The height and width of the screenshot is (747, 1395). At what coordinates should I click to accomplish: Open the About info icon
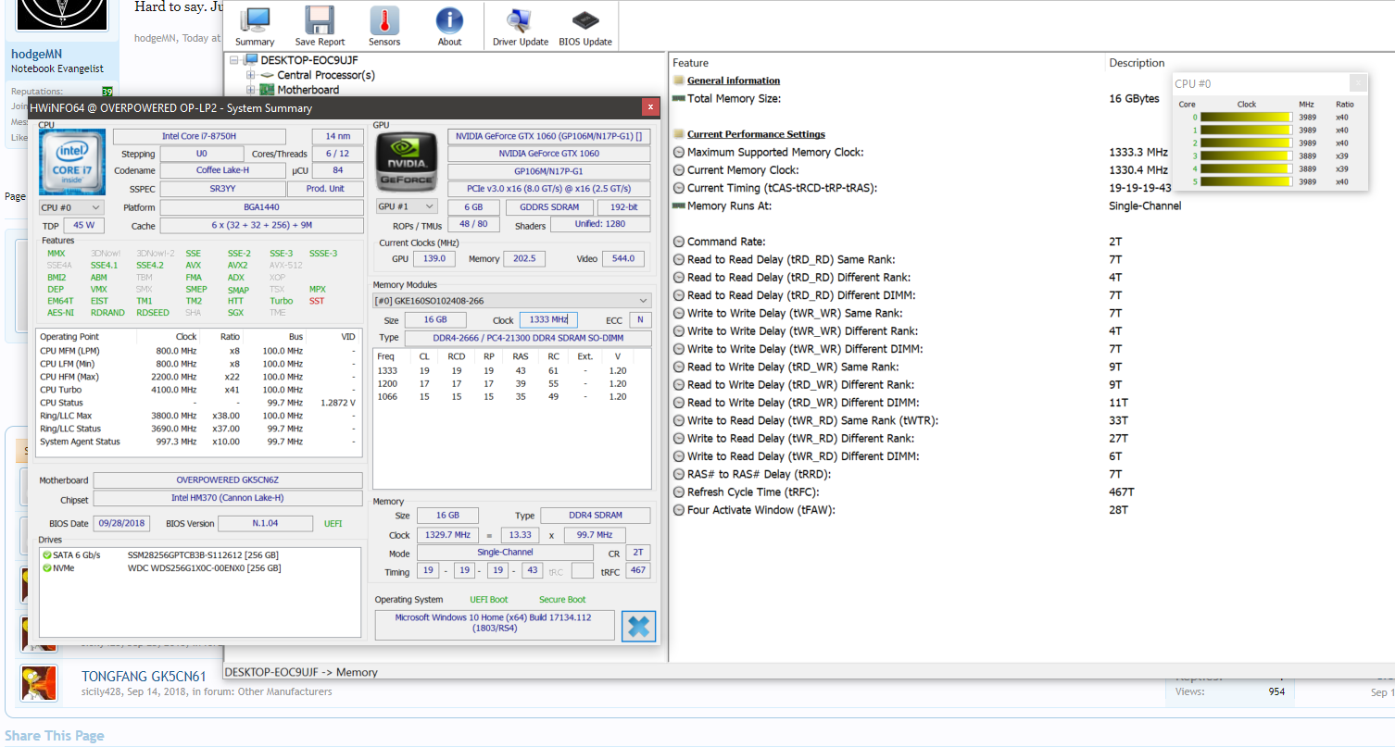[449, 20]
